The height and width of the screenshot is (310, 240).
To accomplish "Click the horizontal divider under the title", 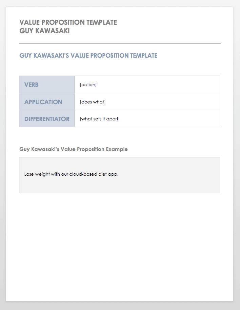I will pos(120,43).
